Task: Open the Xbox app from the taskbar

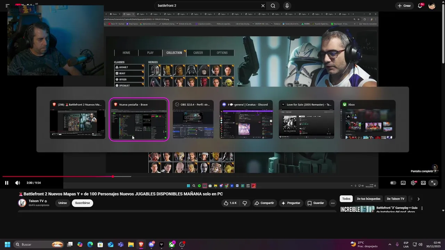Action: click(x=172, y=244)
